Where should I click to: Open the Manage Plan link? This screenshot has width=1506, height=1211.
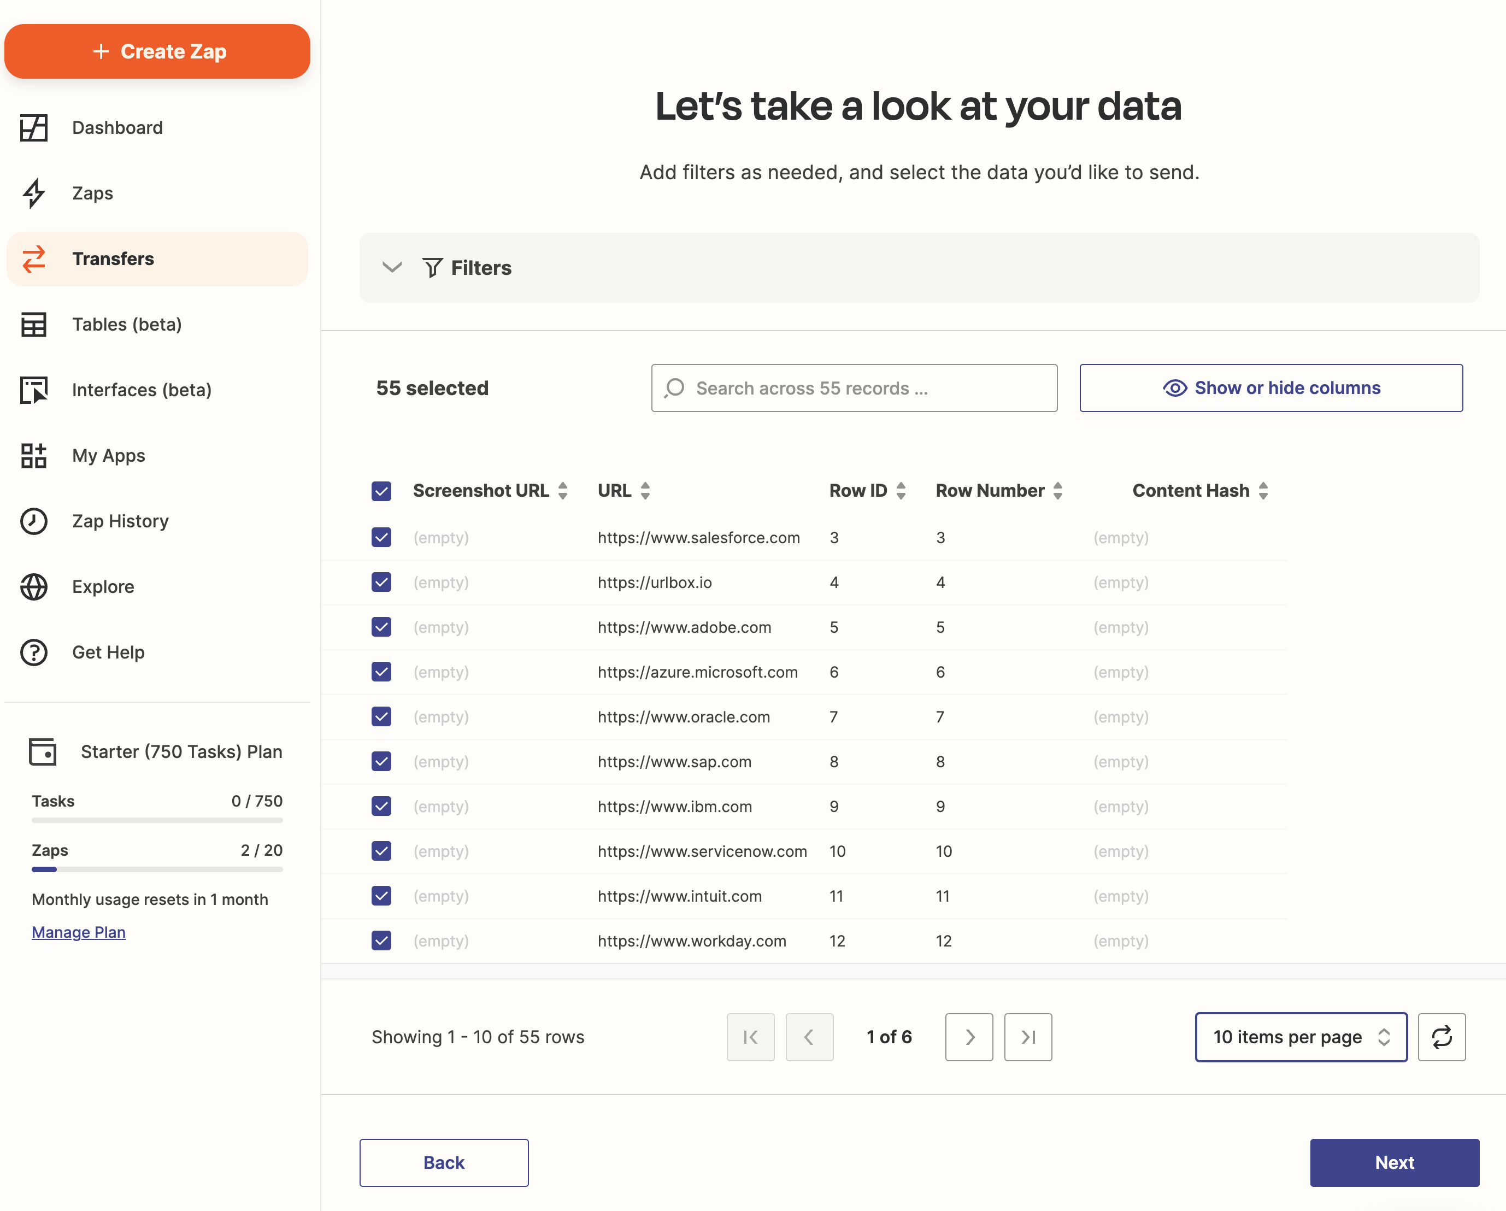78,932
